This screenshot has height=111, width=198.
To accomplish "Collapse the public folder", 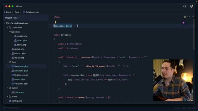I will click(x=7, y=88).
